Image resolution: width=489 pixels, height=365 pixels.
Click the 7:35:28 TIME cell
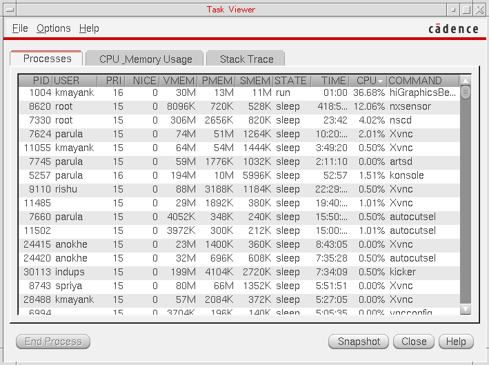click(332, 258)
